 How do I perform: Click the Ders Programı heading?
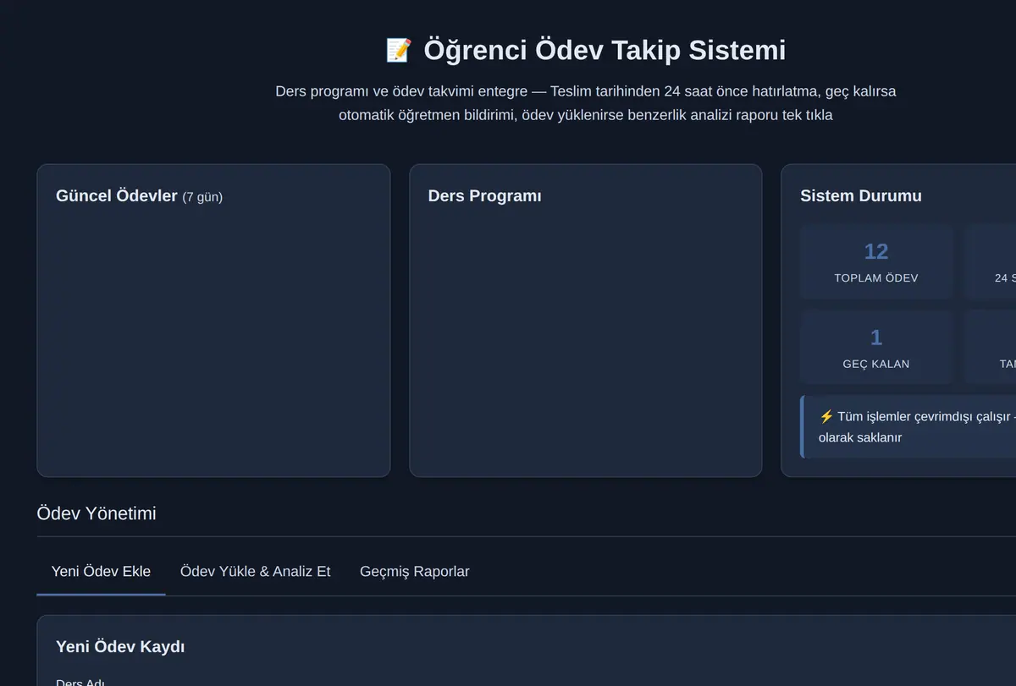484,195
